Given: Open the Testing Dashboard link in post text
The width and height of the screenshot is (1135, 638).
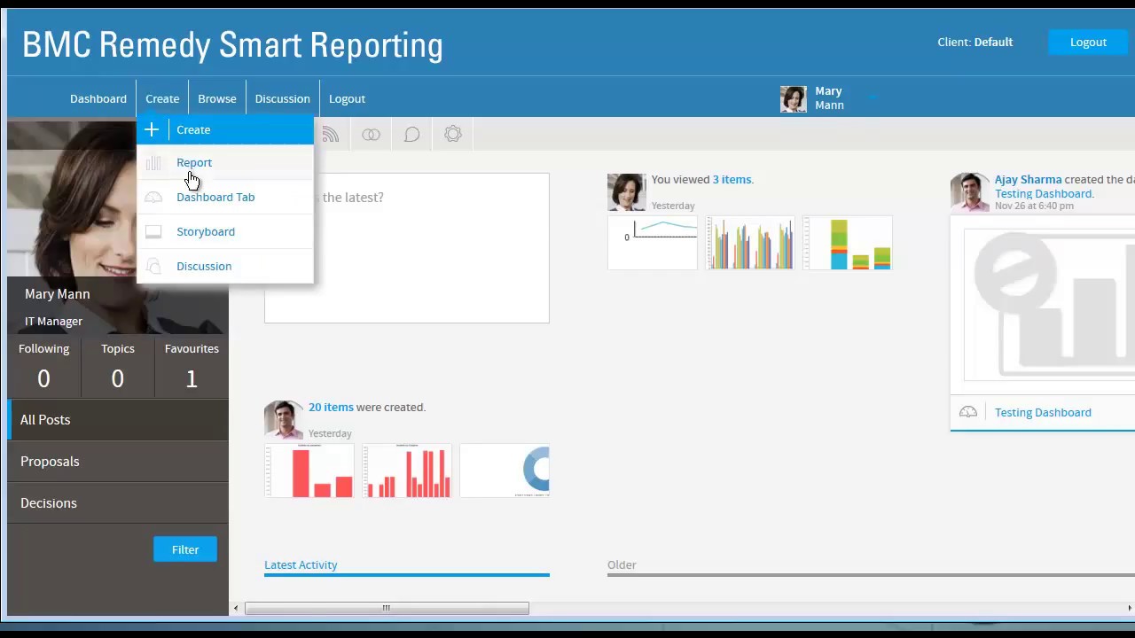Looking at the screenshot, I should click(1043, 193).
